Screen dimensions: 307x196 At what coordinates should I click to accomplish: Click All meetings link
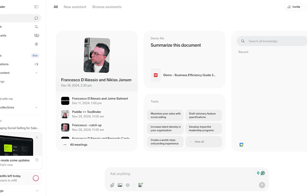79,145
